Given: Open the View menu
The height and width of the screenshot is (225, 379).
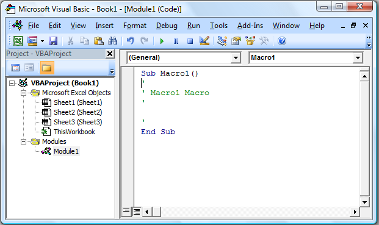Looking at the screenshot, I should pyautogui.click(x=78, y=26).
